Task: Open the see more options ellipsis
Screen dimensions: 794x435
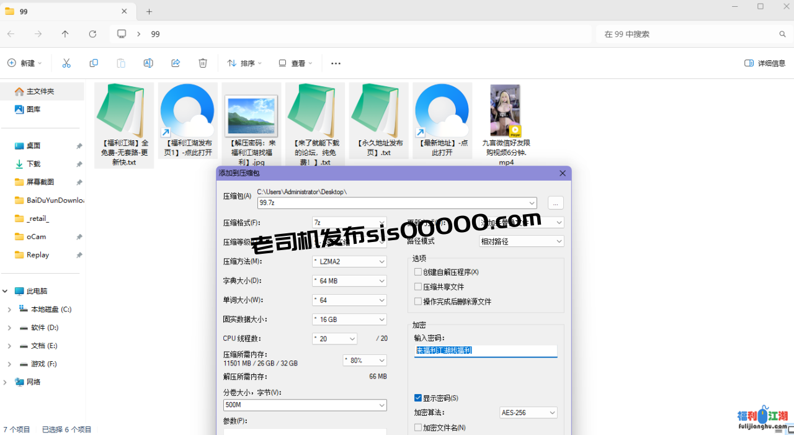Action: point(336,63)
